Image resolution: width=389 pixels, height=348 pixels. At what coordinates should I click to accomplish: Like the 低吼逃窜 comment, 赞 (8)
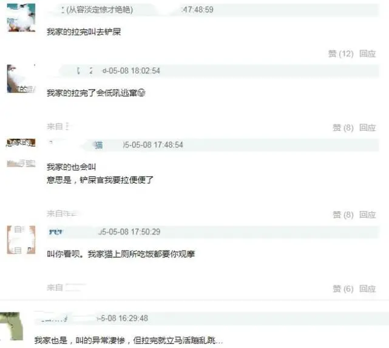click(343, 128)
